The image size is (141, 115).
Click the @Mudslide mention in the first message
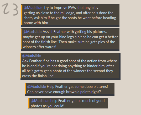[33, 8]
